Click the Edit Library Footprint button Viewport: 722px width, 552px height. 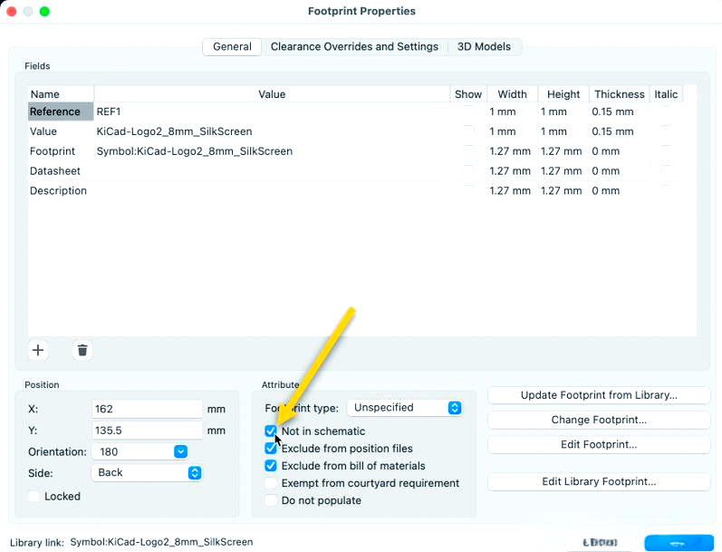click(599, 482)
